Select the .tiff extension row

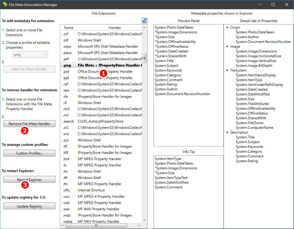click(101, 153)
